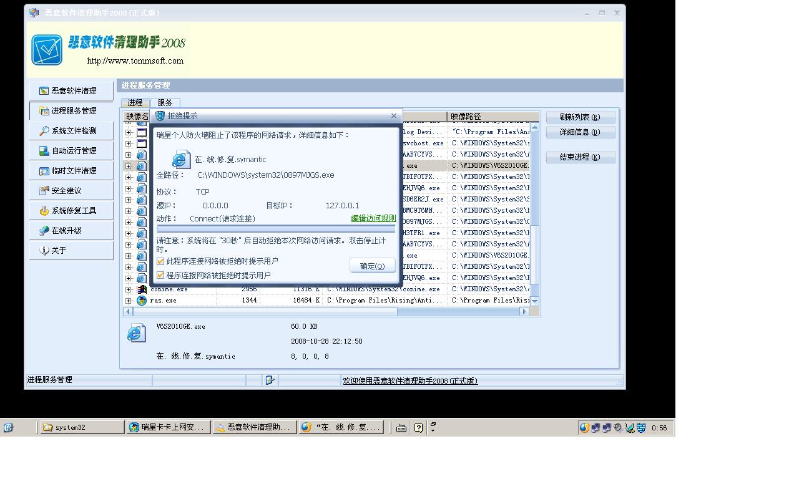
Task: Click the process list scroll-left arrow
Action: click(128, 311)
